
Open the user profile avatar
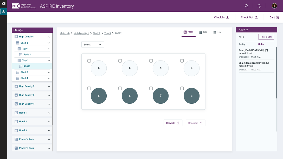click(274, 6)
